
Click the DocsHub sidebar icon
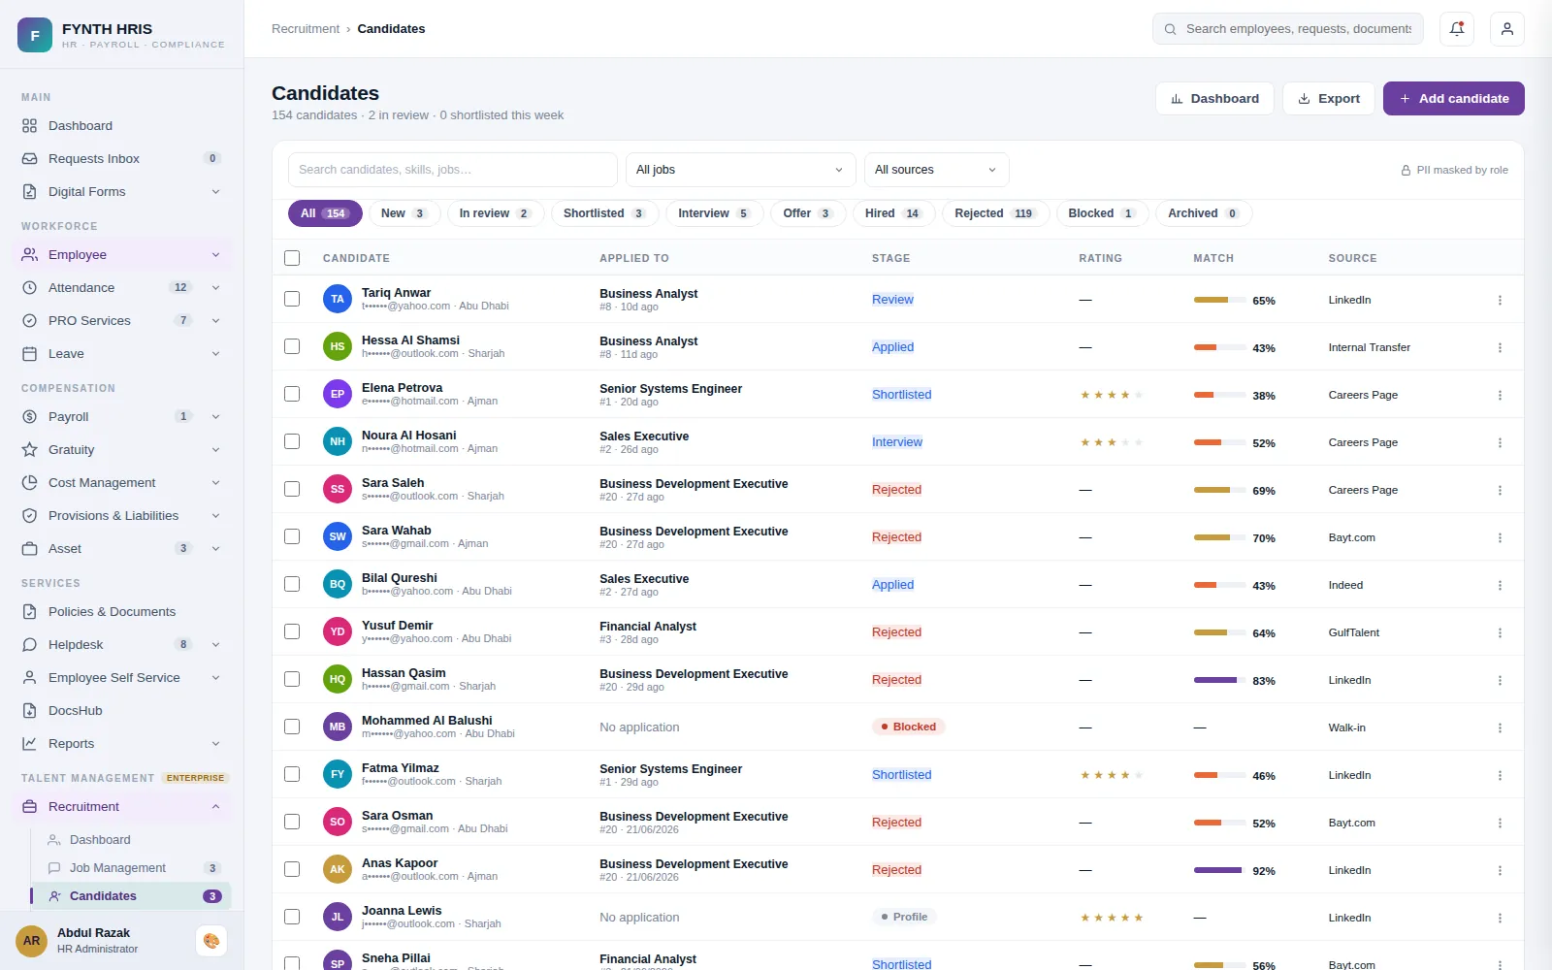click(30, 711)
